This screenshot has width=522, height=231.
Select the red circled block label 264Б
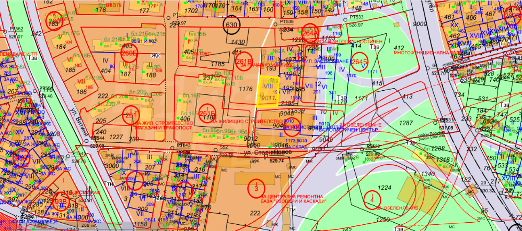360,62
